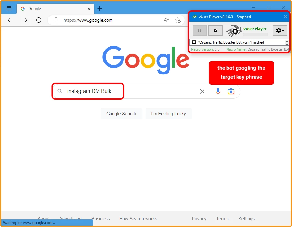Activate the Read aloud icon
Image resolution: width=292 pixels, height=227 pixels.
pos(166,20)
